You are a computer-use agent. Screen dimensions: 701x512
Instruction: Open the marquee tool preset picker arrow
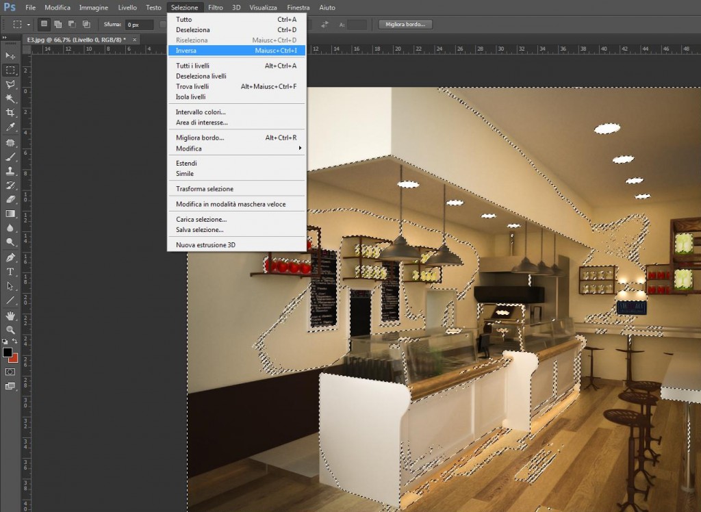(29, 25)
